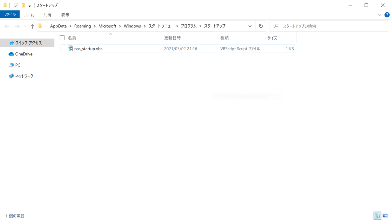Switch to large thumbnail view in status bar
391x220 pixels.
click(386, 215)
